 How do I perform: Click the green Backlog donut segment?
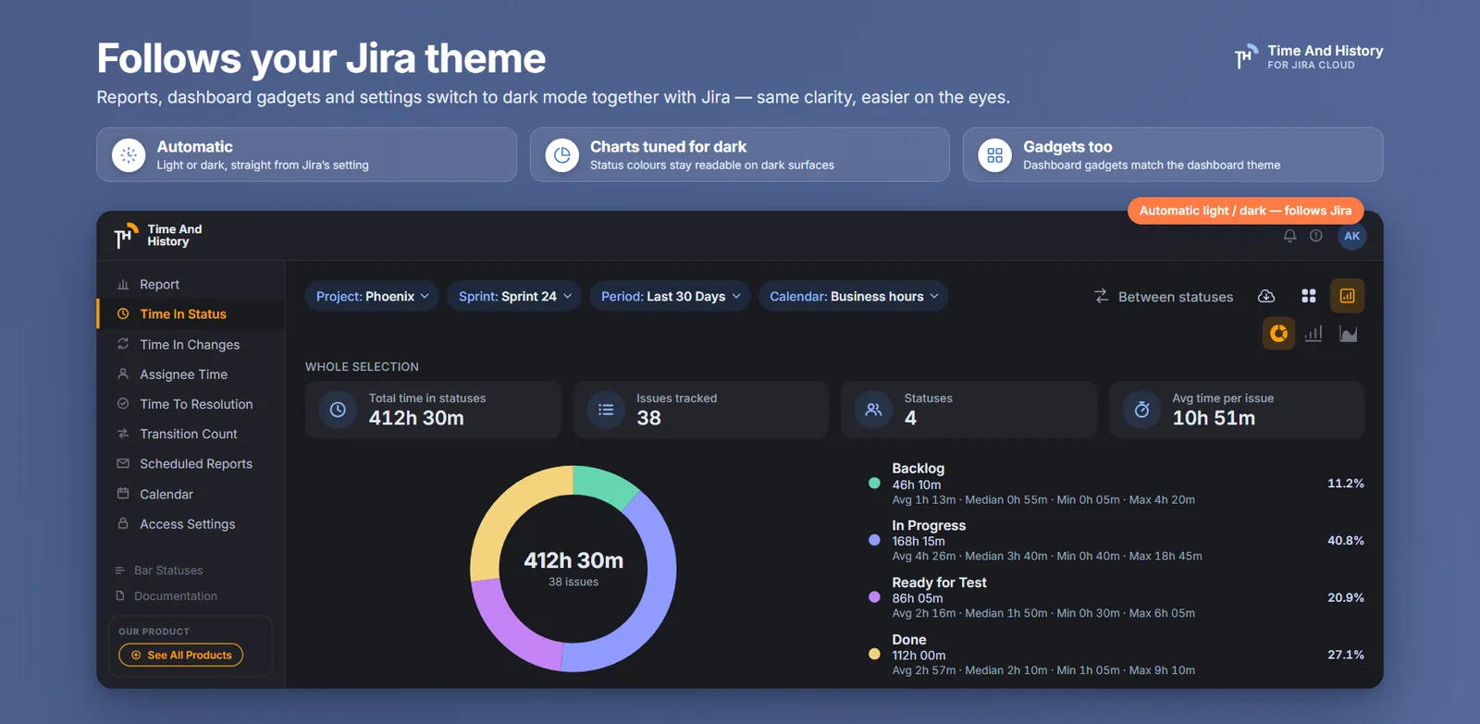point(604,486)
